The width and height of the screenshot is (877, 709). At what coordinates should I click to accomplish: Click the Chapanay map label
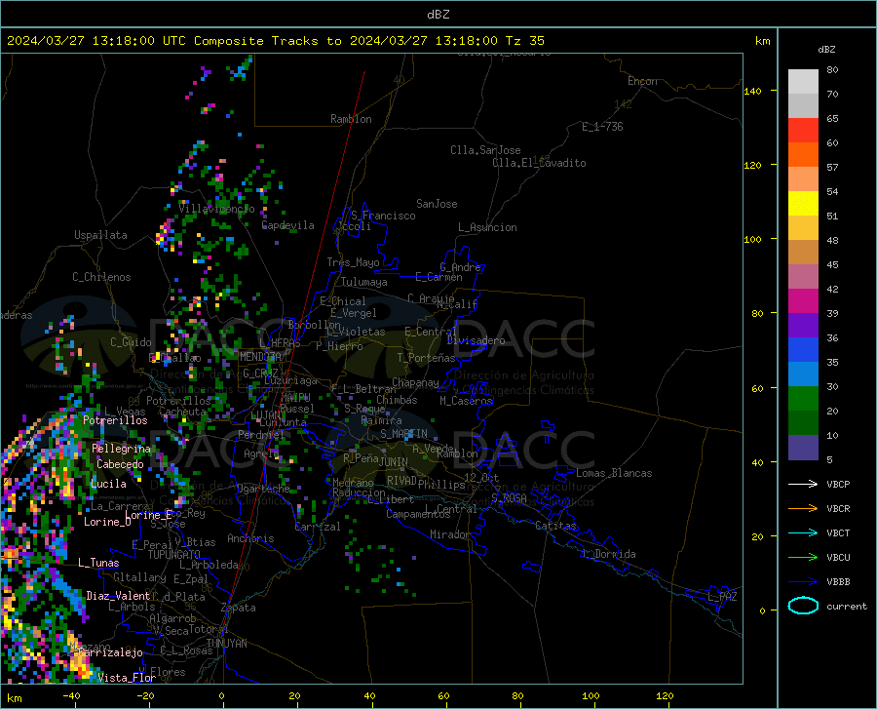click(415, 382)
